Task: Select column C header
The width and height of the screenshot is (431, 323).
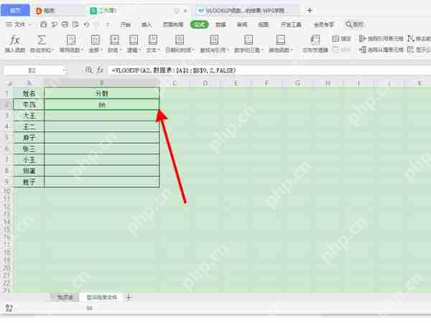Action: [x=175, y=83]
